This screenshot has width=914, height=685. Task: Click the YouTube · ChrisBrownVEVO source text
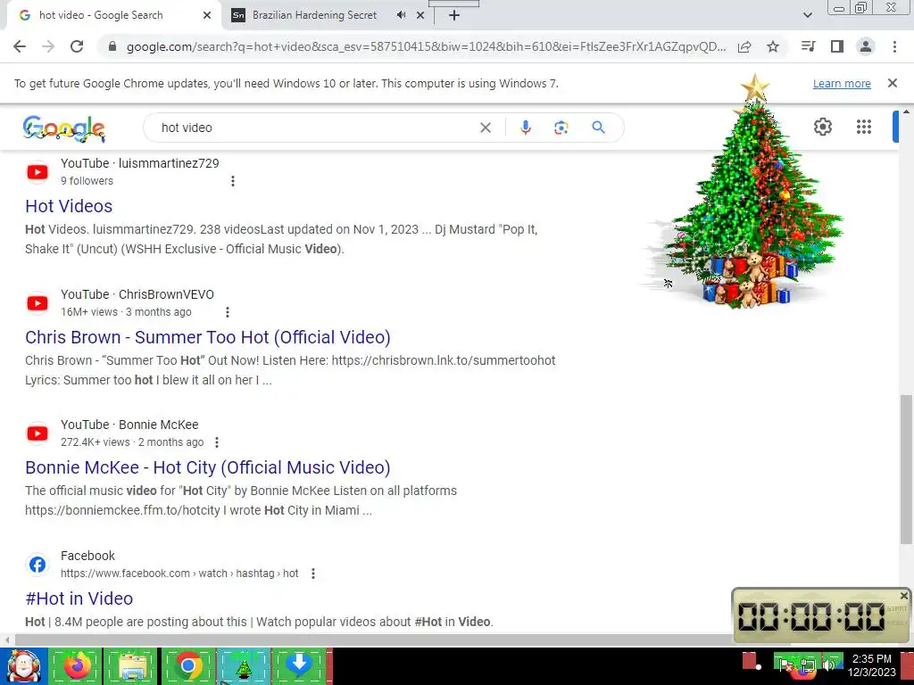pos(137,294)
